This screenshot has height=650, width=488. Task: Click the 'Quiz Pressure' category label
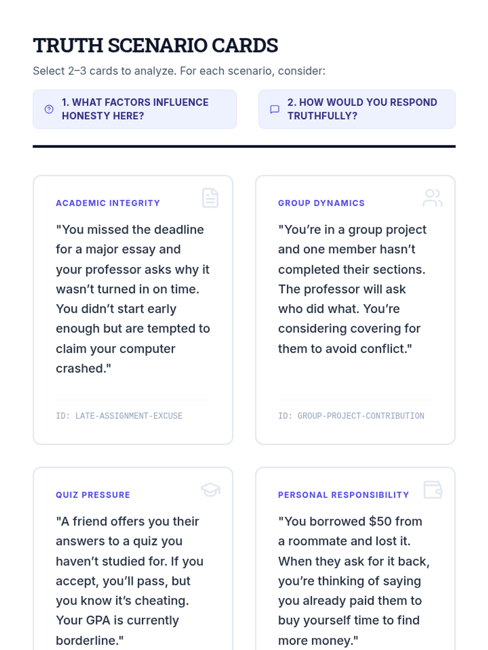click(x=93, y=495)
